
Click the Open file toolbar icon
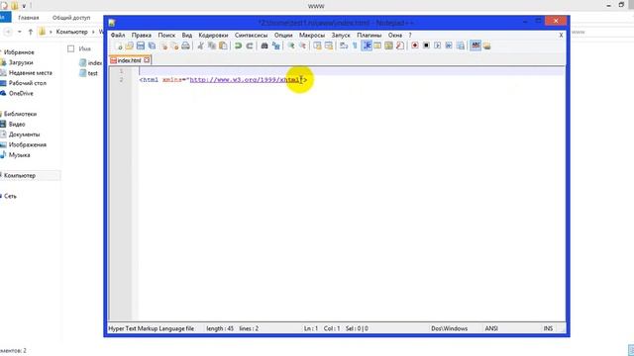coord(130,46)
